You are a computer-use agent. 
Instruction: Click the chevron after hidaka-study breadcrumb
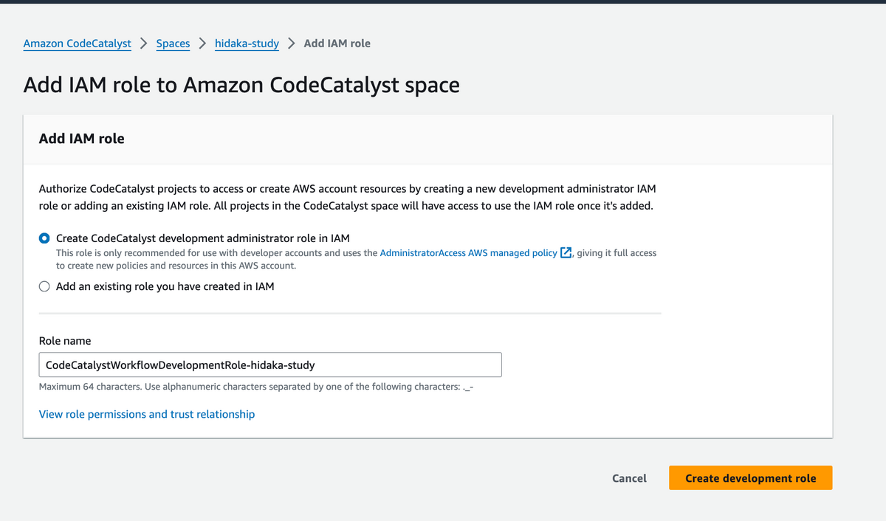tap(291, 43)
